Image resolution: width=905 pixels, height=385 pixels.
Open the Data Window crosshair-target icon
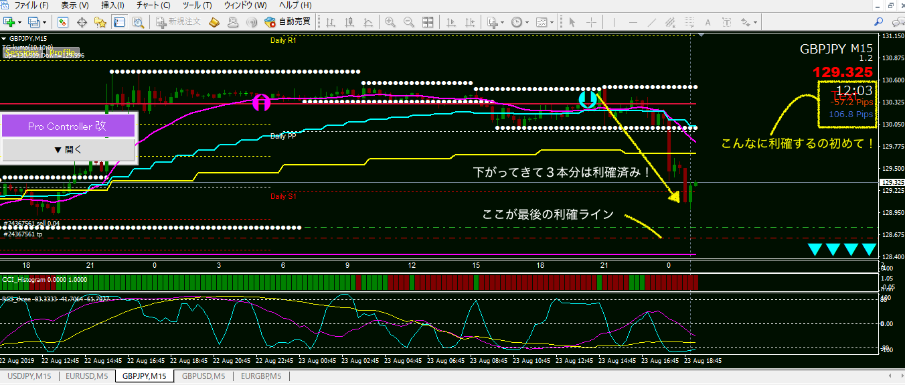tap(82, 21)
